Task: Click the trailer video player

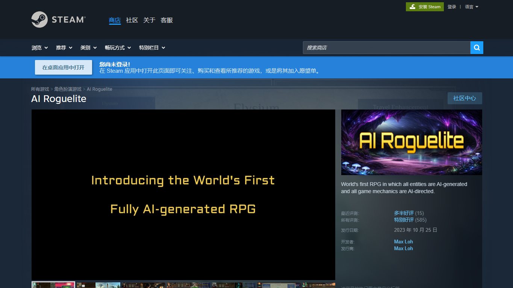Action: coord(183,195)
